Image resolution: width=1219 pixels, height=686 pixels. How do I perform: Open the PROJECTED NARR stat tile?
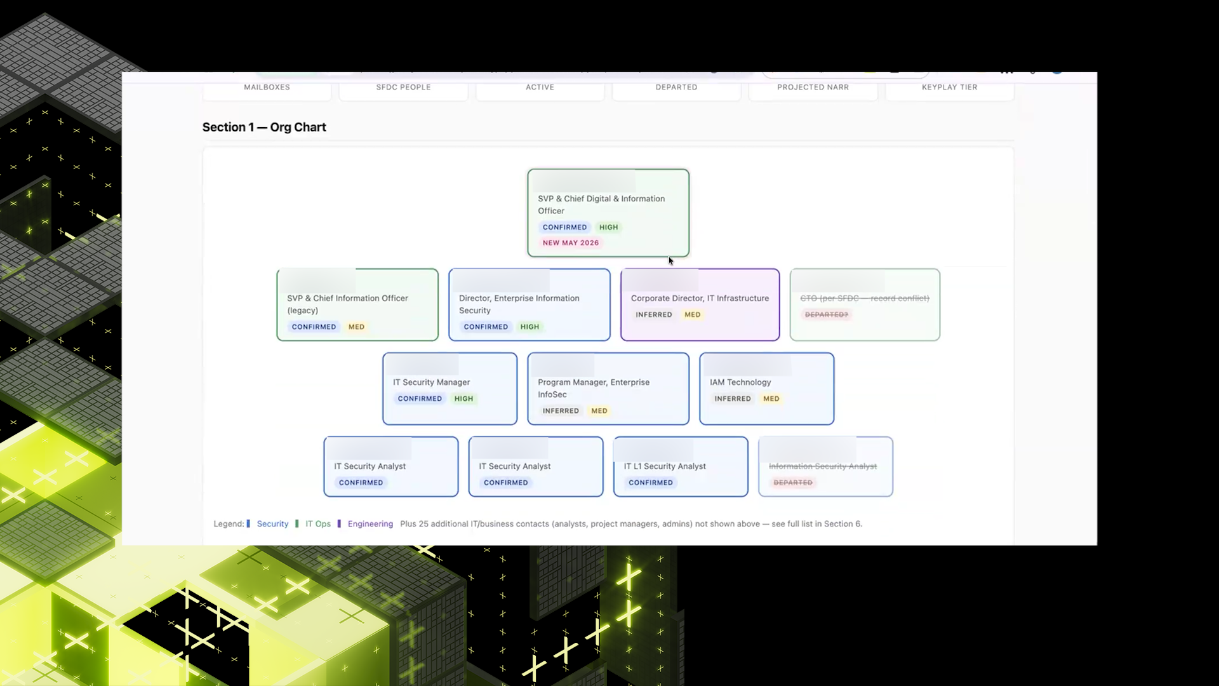pos(813,87)
